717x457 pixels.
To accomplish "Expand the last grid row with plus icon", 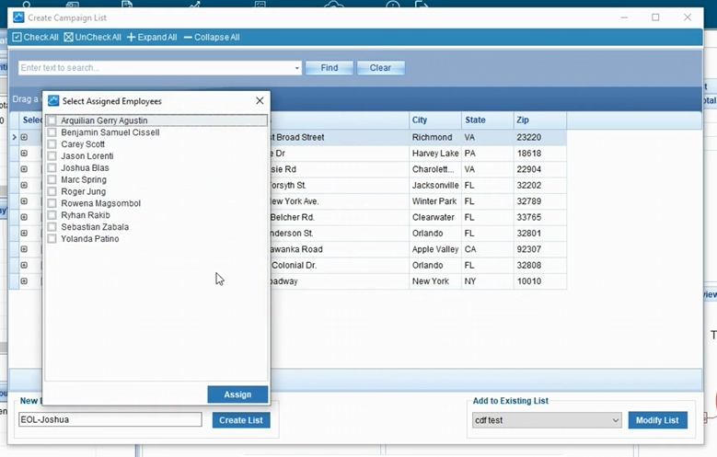I will click(x=25, y=281).
